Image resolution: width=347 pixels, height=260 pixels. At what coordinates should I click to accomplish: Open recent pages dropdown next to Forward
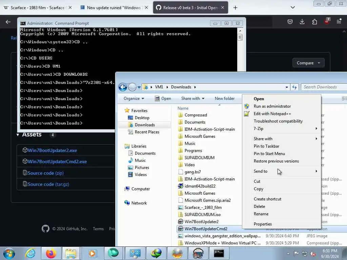(139, 87)
